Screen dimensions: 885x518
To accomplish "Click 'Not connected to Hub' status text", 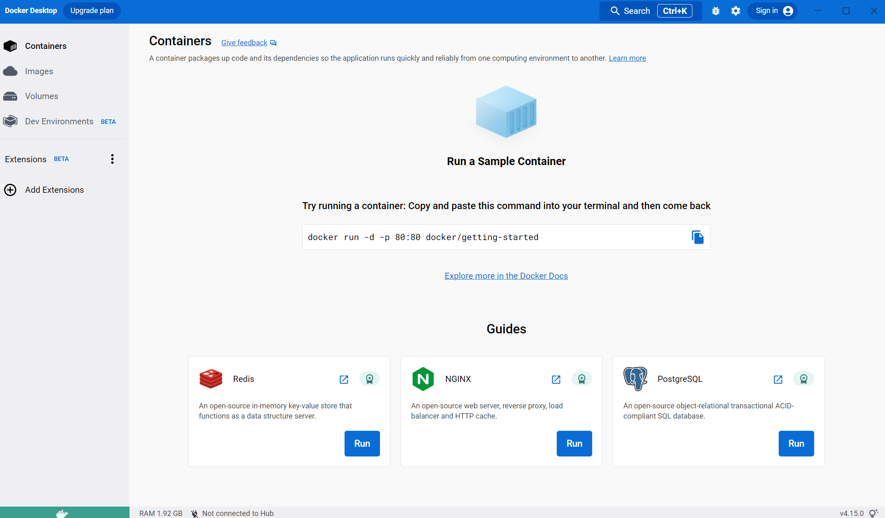I will coord(238,514).
